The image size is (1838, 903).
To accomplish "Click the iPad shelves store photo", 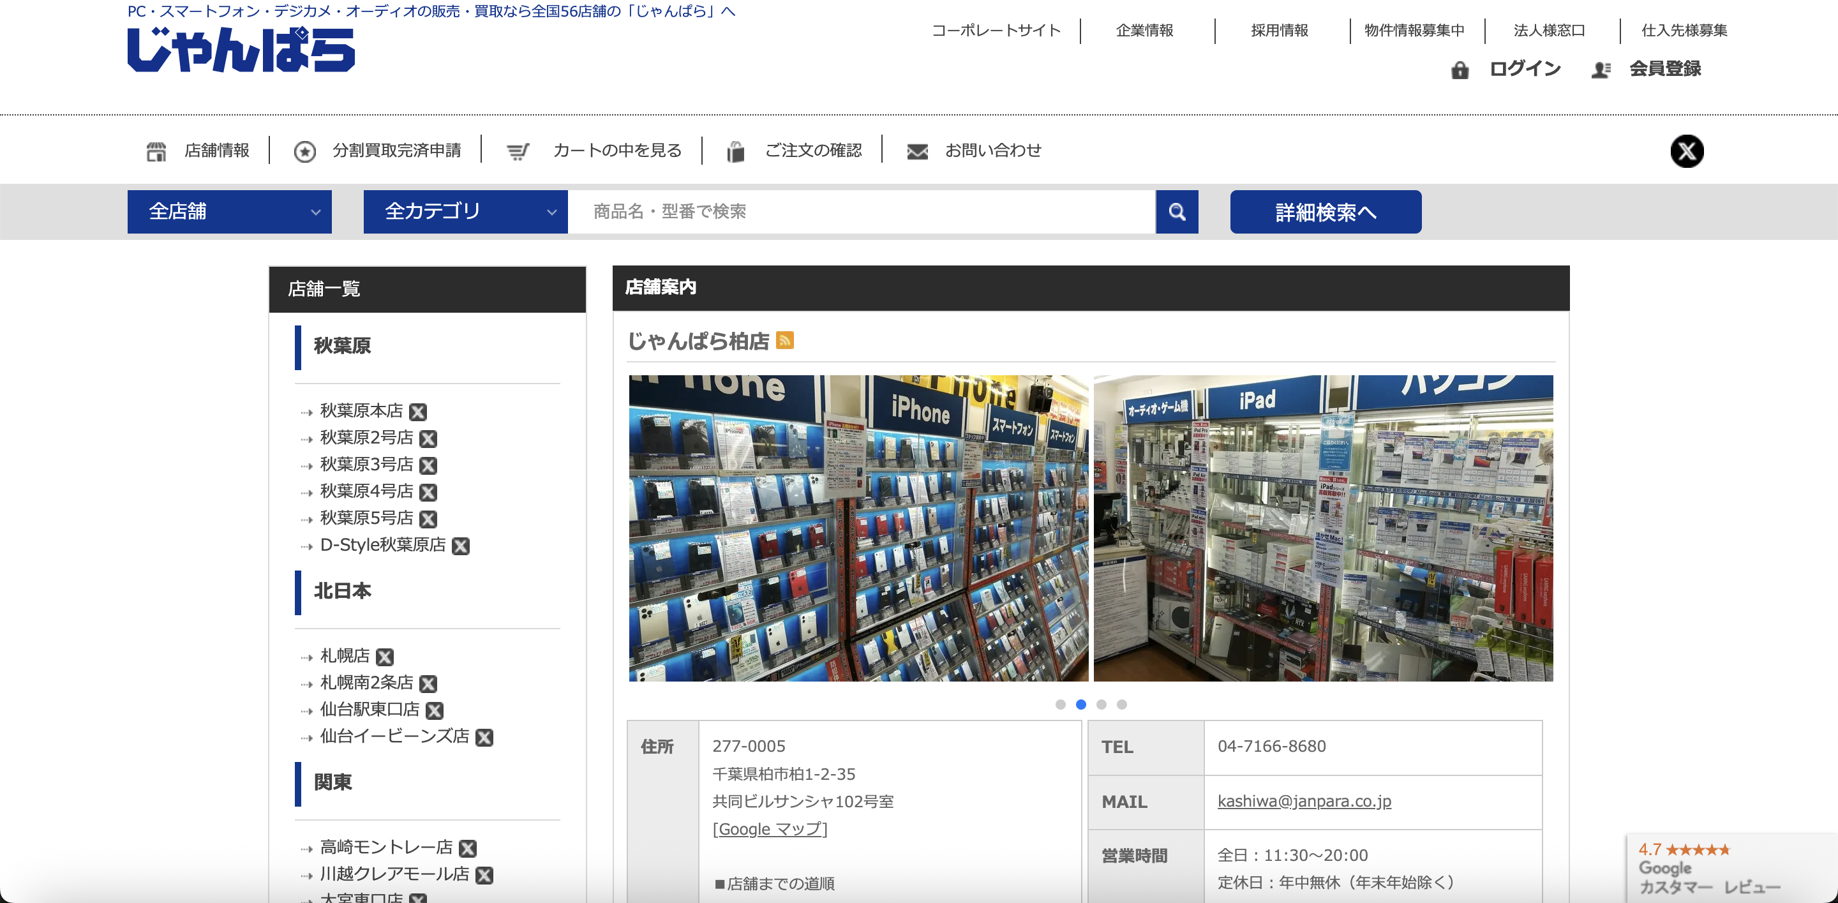I will tap(1323, 528).
